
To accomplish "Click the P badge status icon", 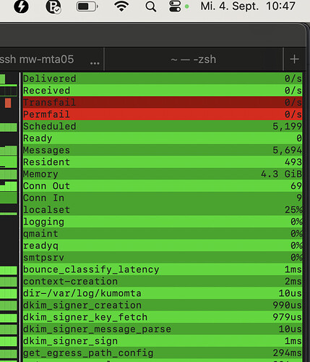I will [x=53, y=7].
